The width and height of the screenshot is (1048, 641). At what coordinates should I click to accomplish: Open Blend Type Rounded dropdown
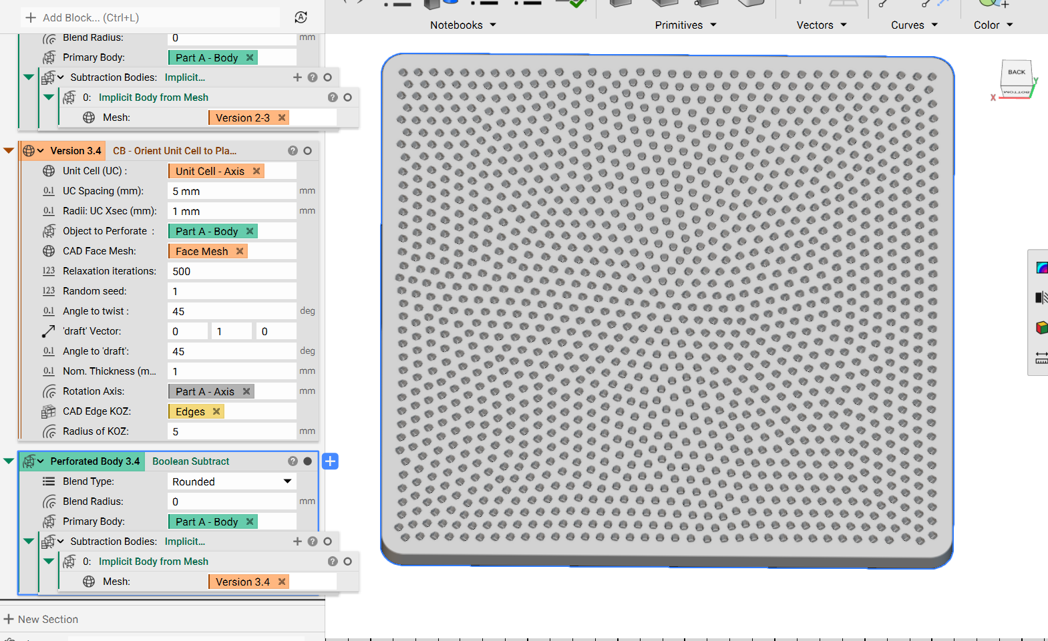232,481
